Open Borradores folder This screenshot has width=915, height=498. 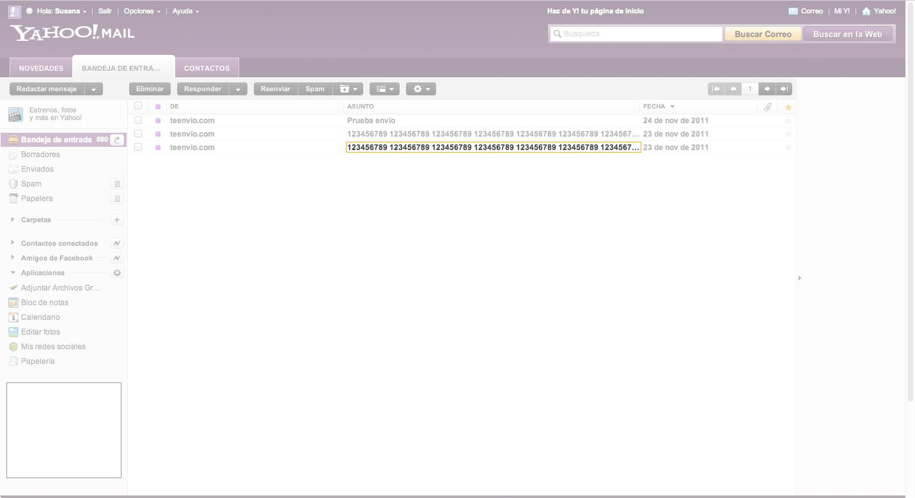point(40,155)
